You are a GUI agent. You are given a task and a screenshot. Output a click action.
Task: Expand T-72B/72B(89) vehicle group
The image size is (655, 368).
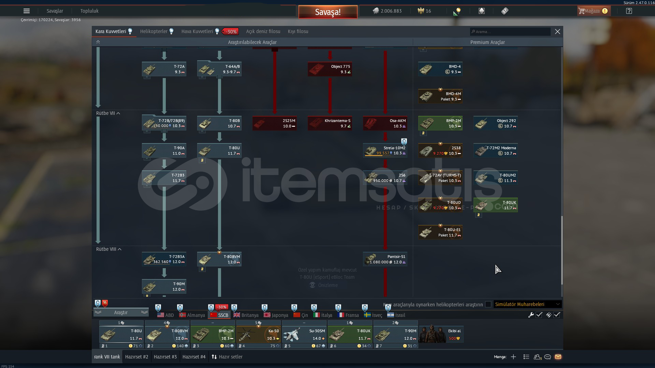click(164, 131)
